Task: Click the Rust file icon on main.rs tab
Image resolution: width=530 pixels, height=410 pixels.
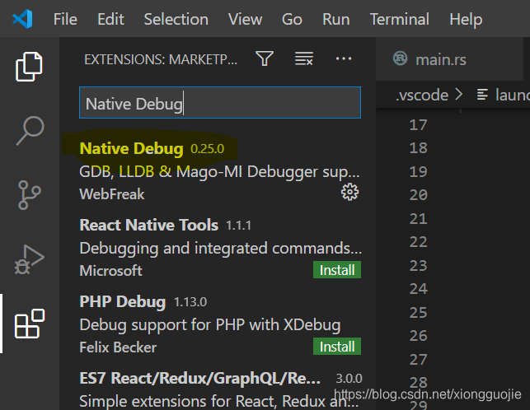Action: pyautogui.click(x=401, y=58)
